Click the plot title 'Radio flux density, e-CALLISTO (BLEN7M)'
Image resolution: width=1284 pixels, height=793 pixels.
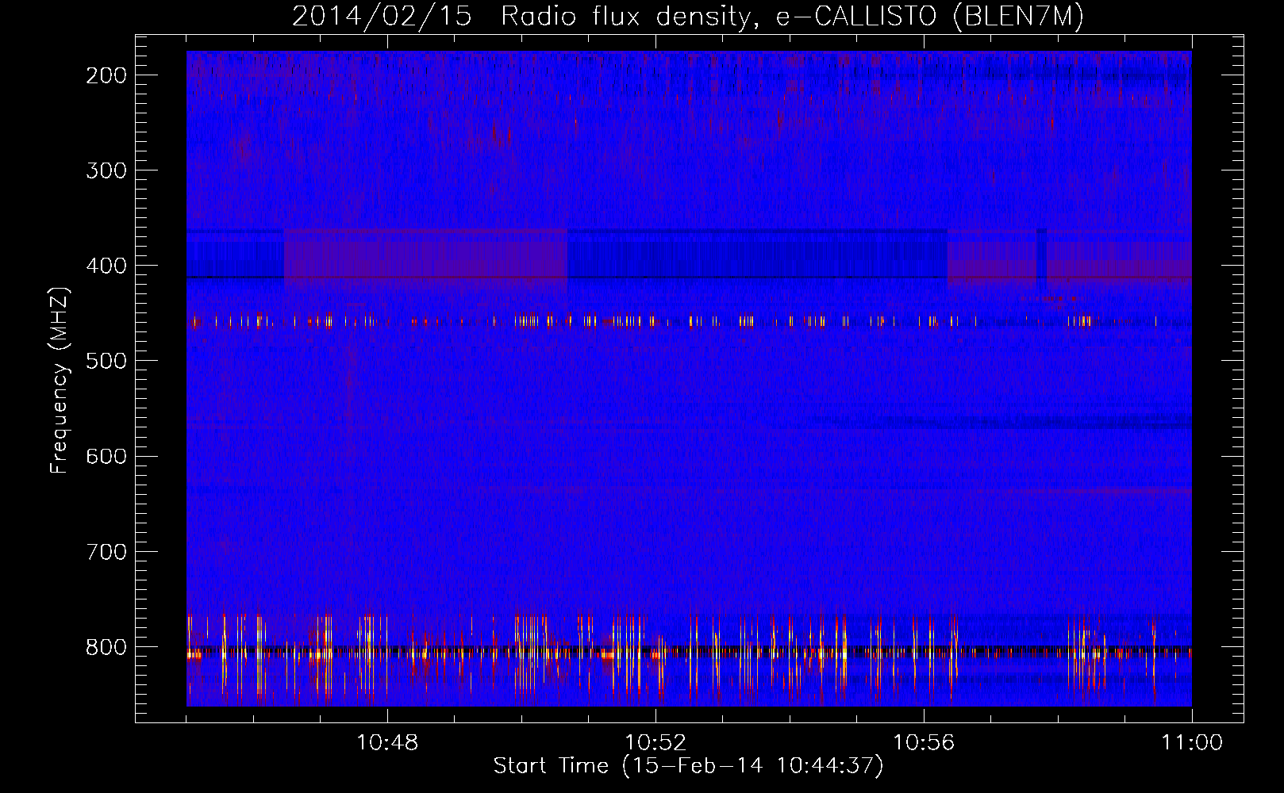[792, 17]
